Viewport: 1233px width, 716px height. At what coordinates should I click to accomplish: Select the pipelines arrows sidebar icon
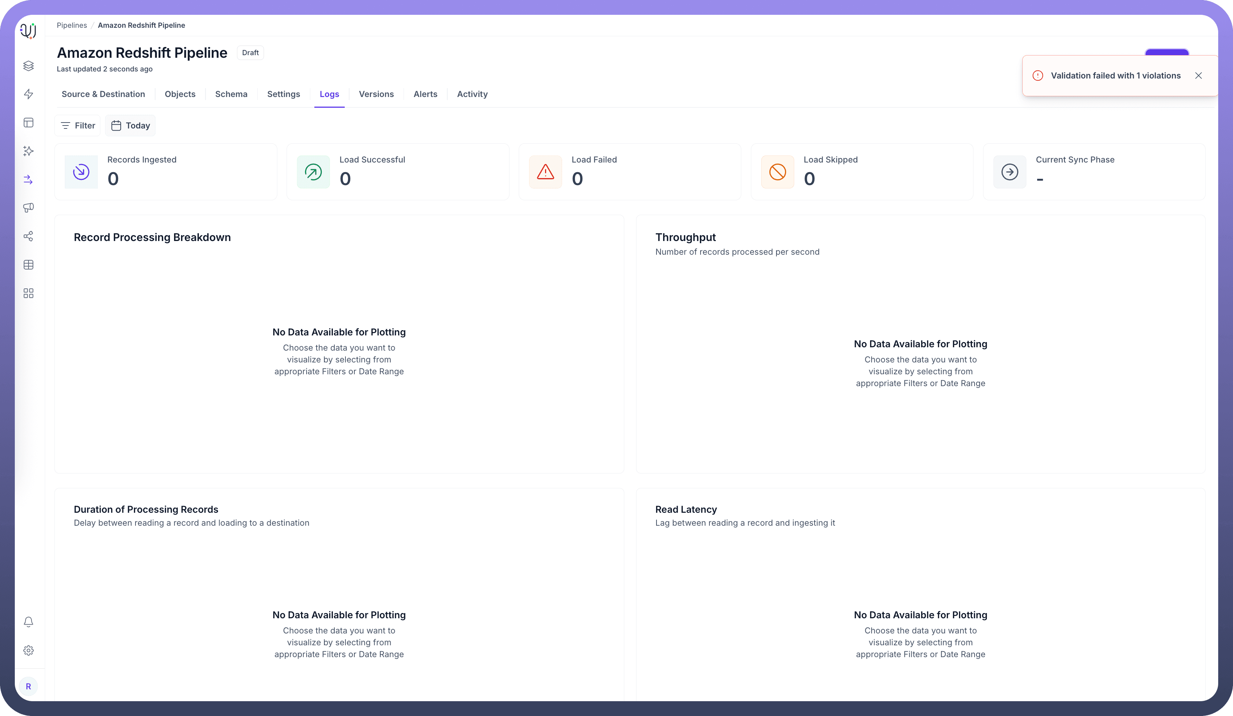coord(29,180)
